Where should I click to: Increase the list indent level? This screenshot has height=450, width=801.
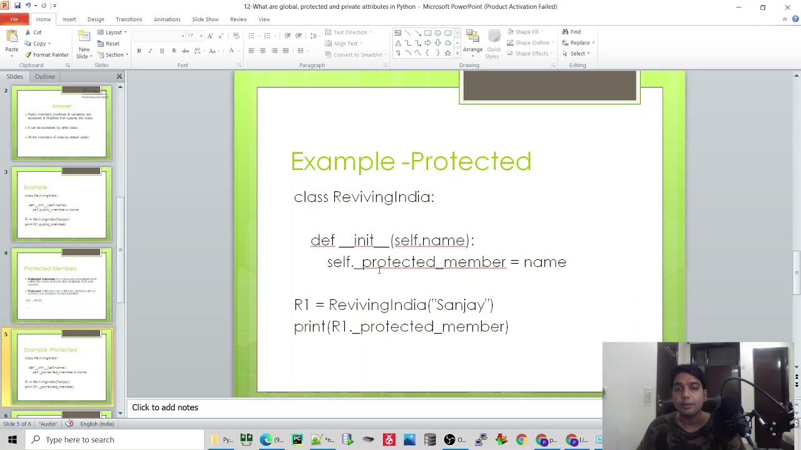298,36
